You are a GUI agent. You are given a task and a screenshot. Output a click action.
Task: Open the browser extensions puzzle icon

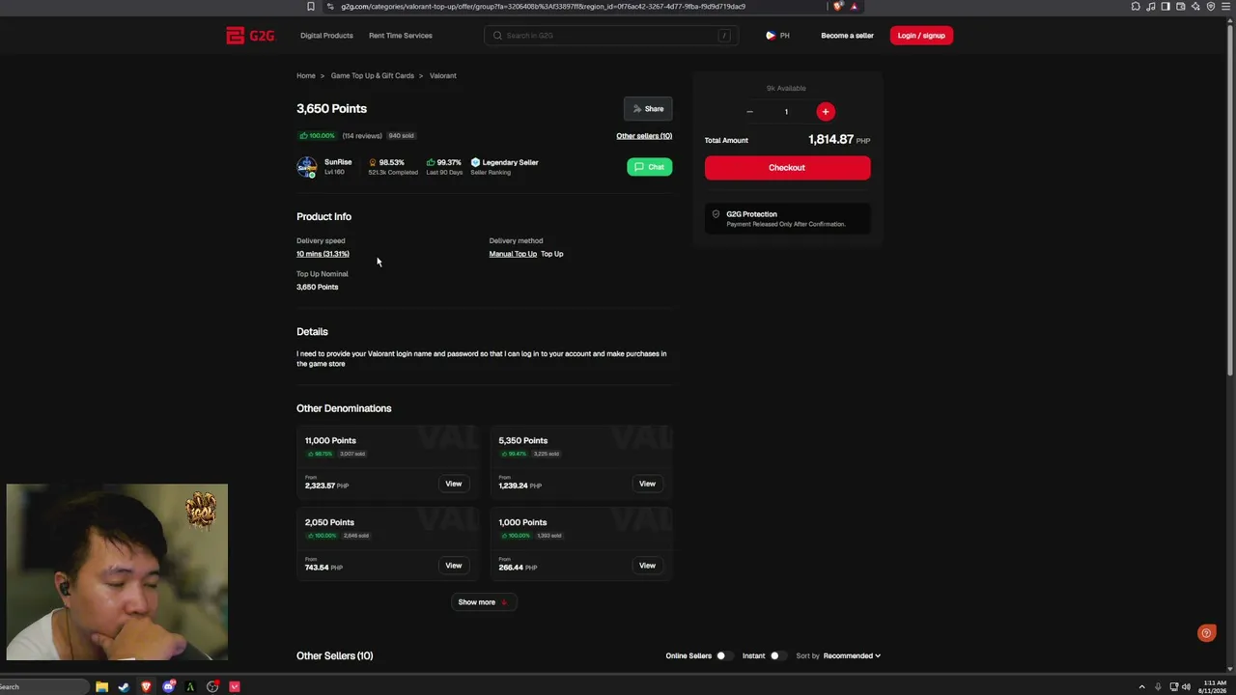pos(1136,7)
